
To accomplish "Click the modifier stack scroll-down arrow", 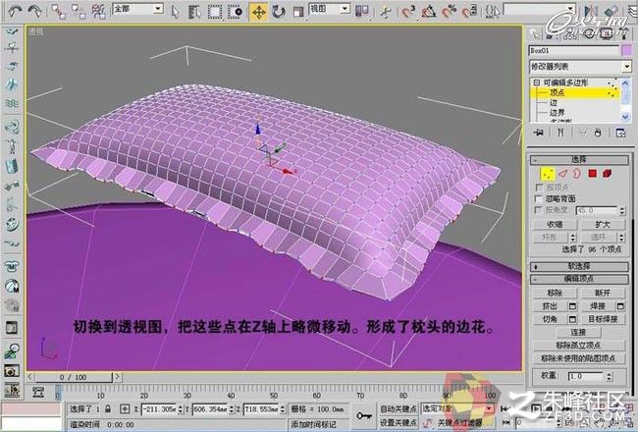I will 626,117.
